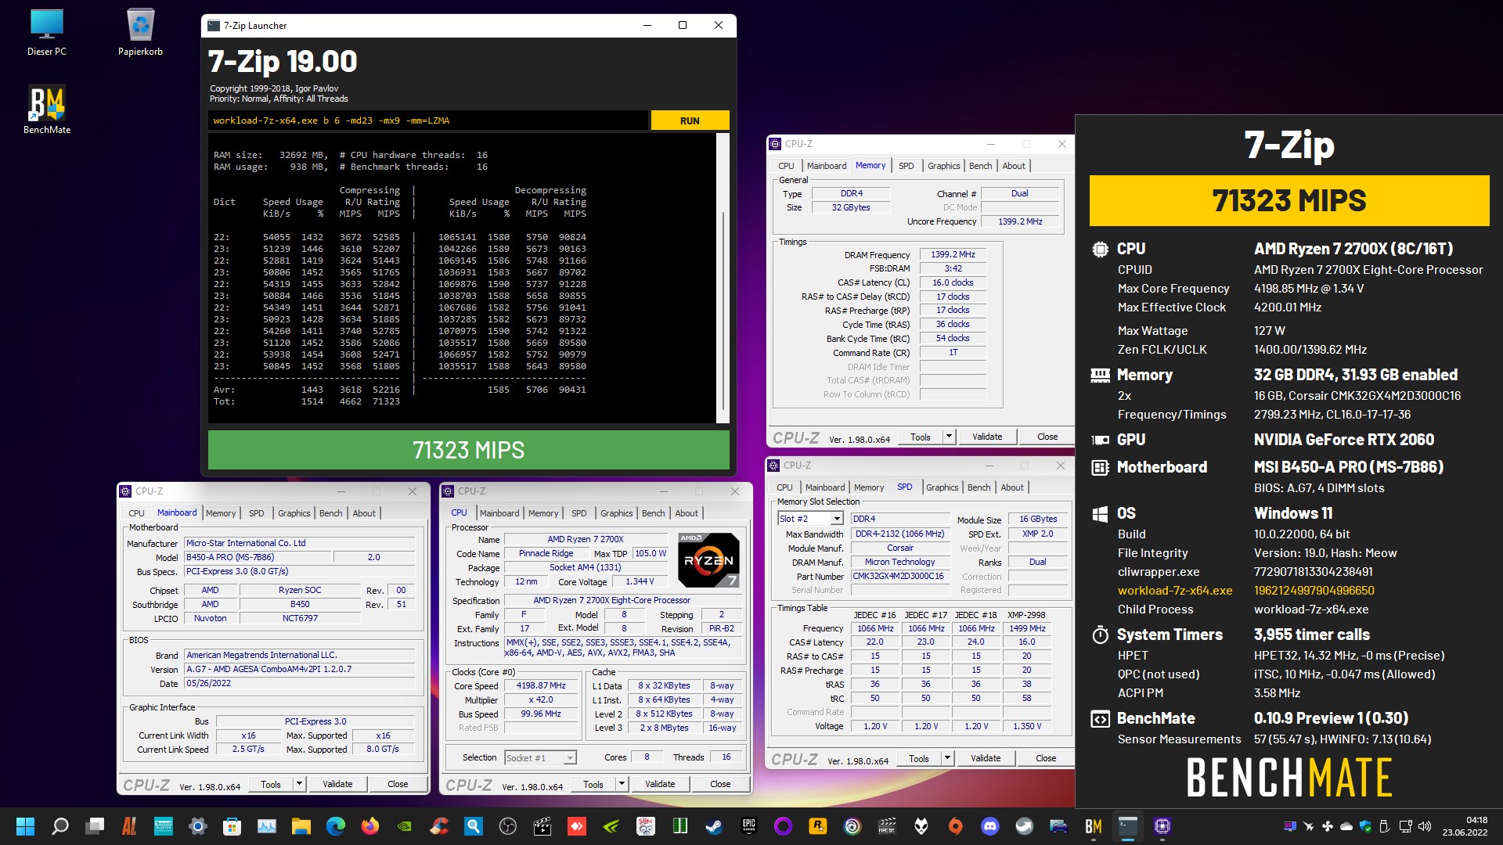
Task: Open Windows Security tray icon
Action: [x=1366, y=826]
